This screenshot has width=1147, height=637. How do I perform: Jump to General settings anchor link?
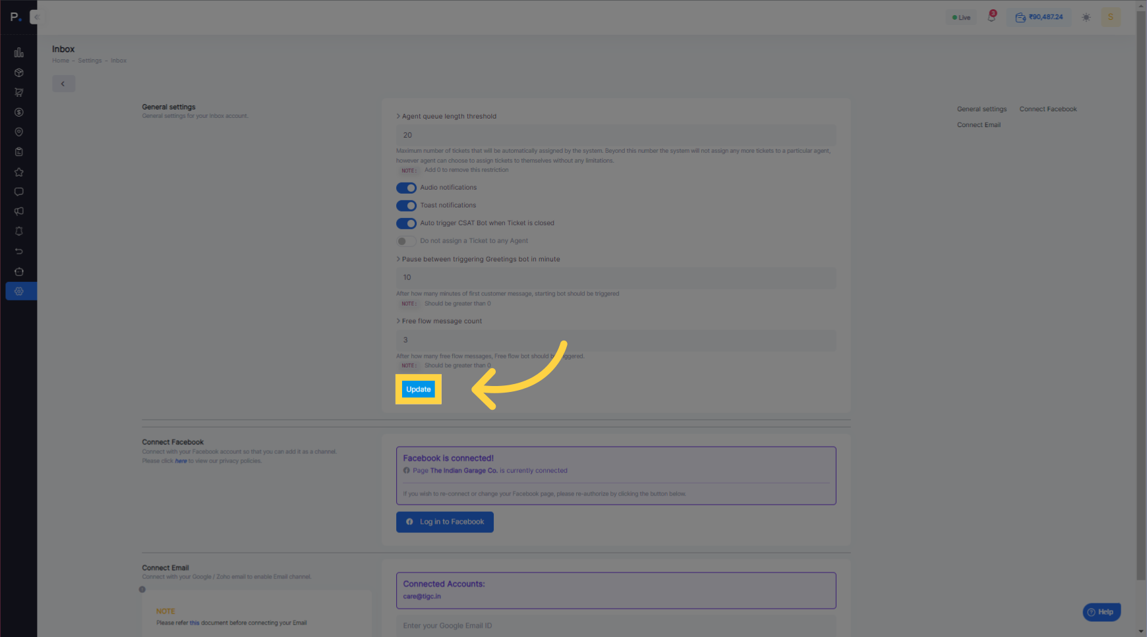(x=982, y=109)
